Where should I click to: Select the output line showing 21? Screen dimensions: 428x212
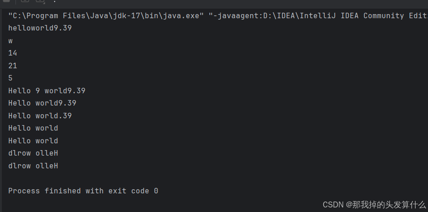coord(13,66)
